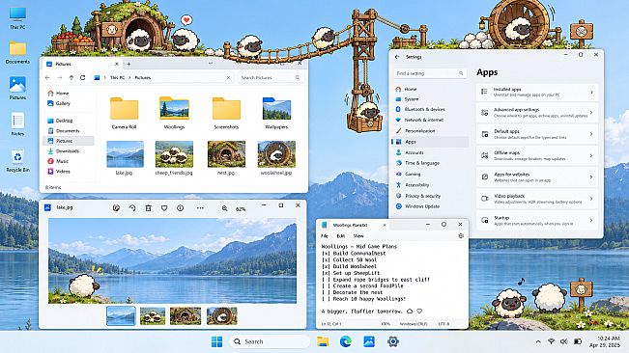Open the Edit menu in Notepad

coord(341,236)
